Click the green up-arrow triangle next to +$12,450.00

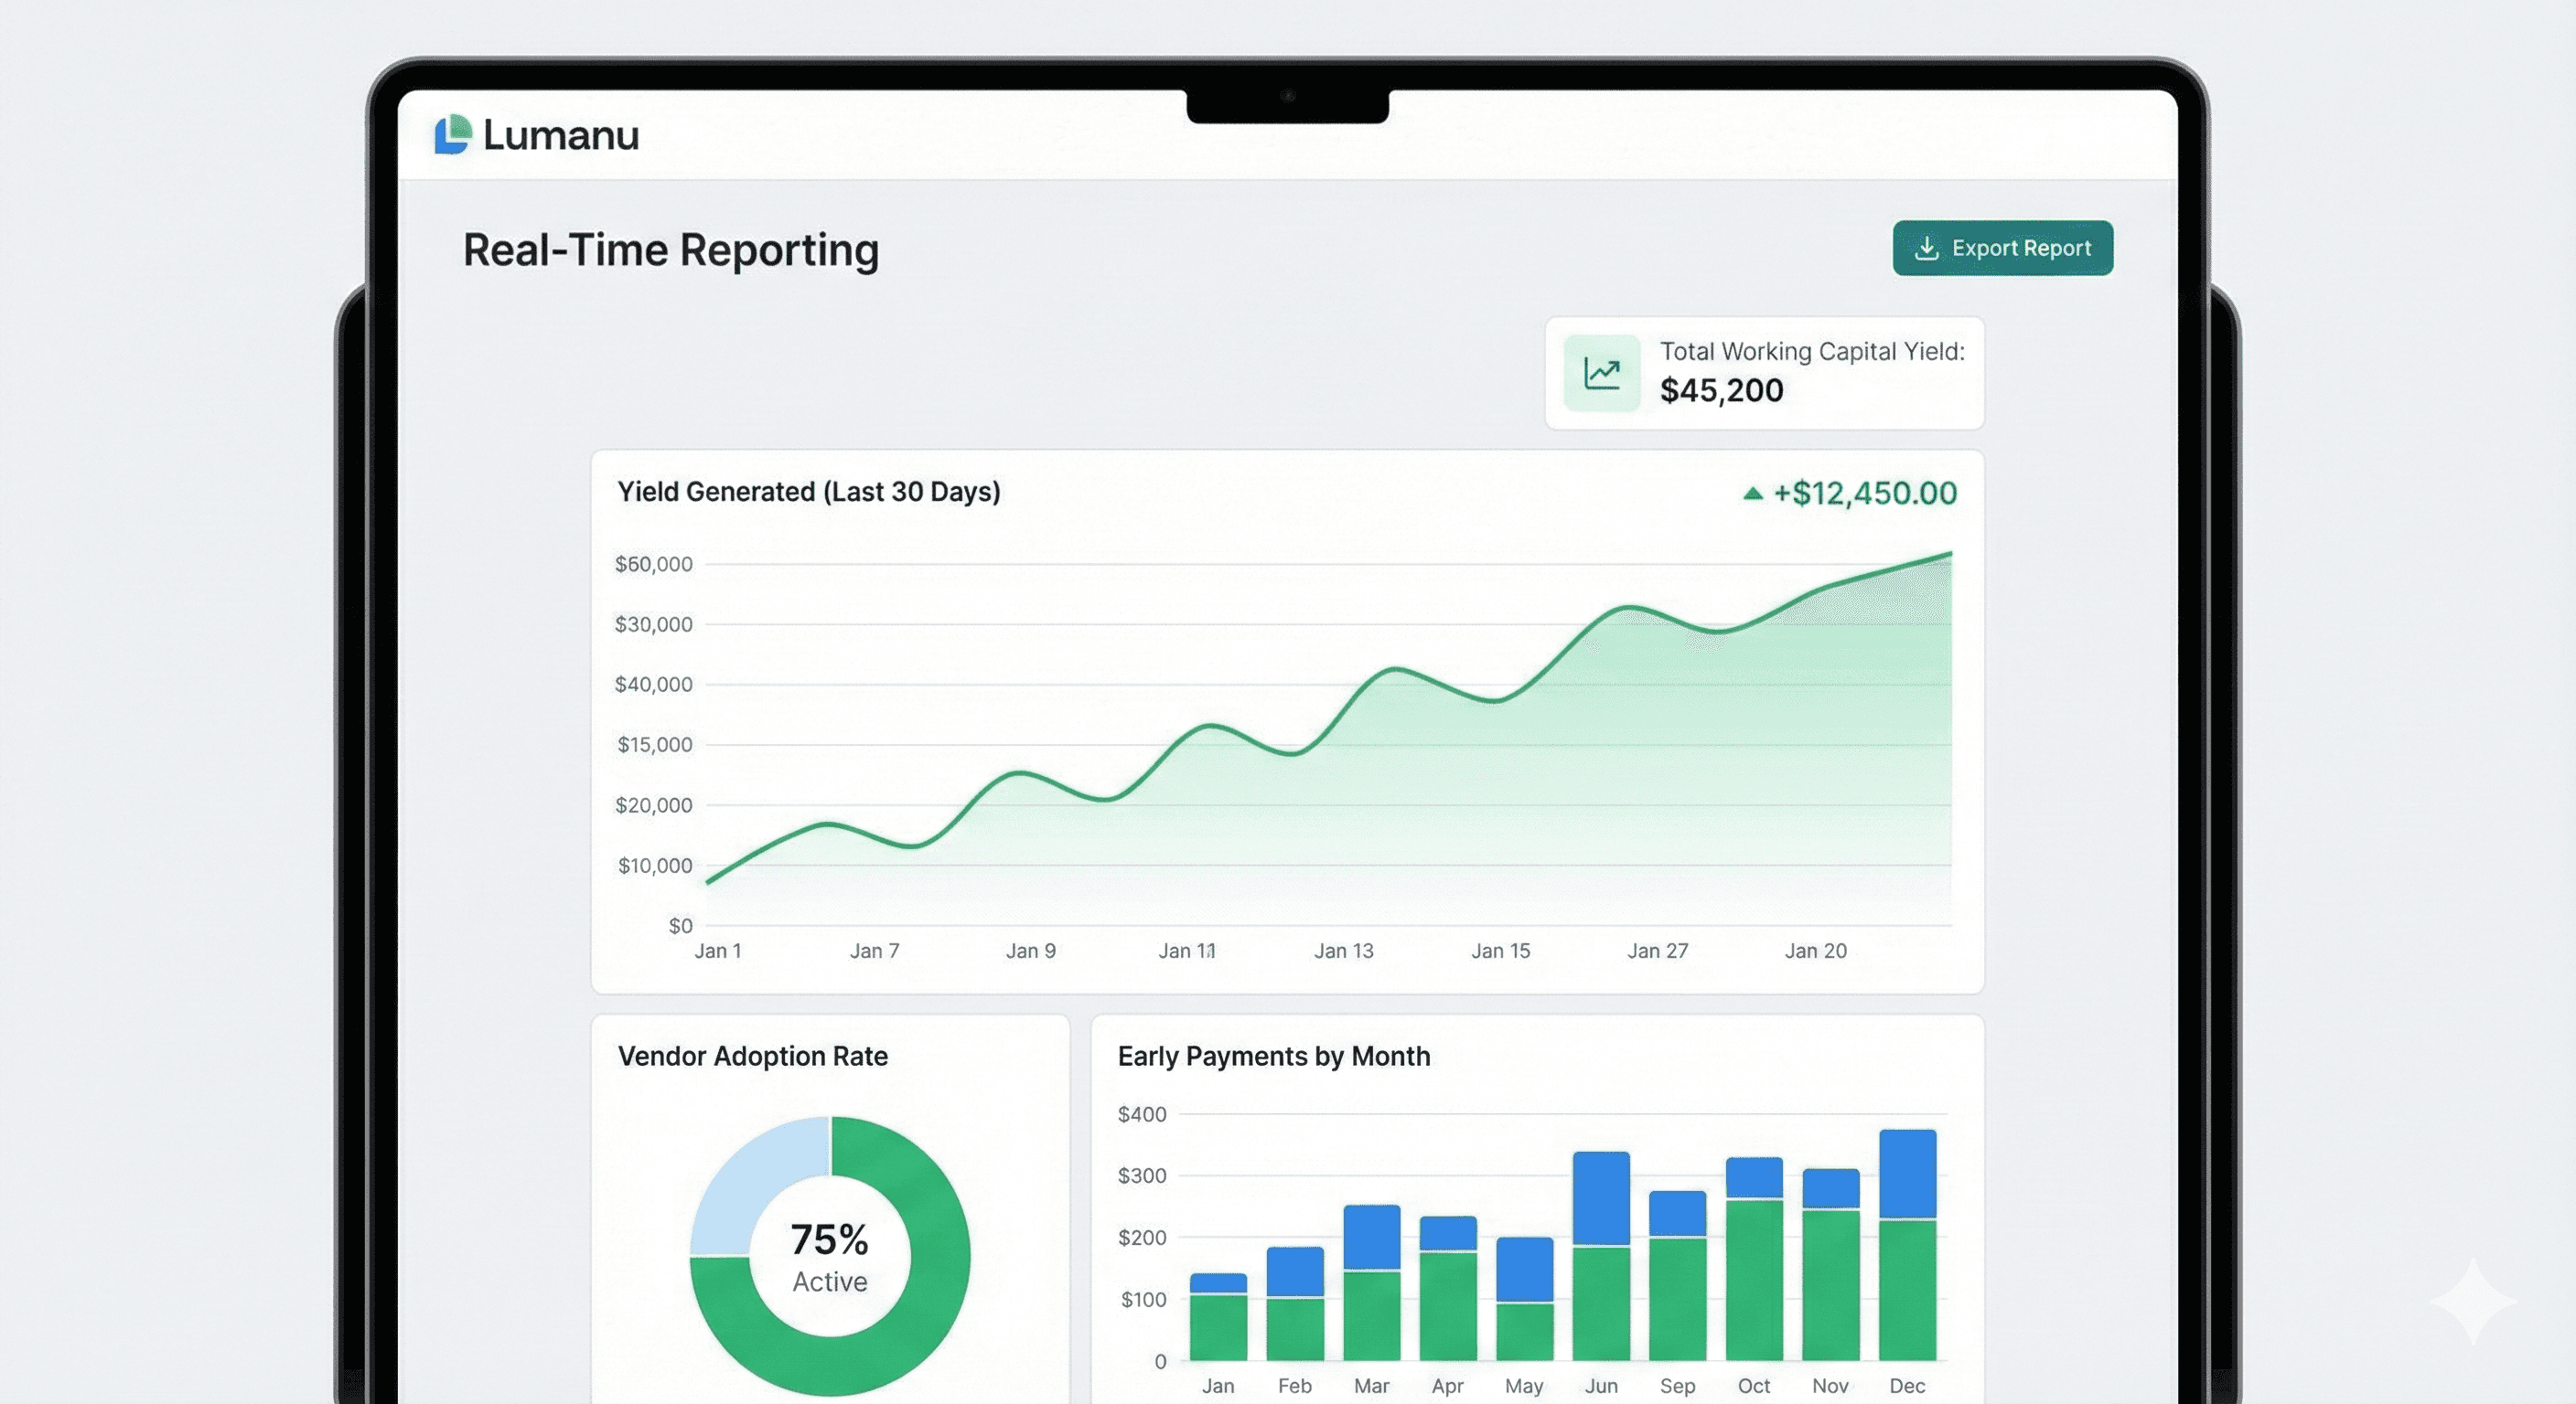pos(1753,493)
